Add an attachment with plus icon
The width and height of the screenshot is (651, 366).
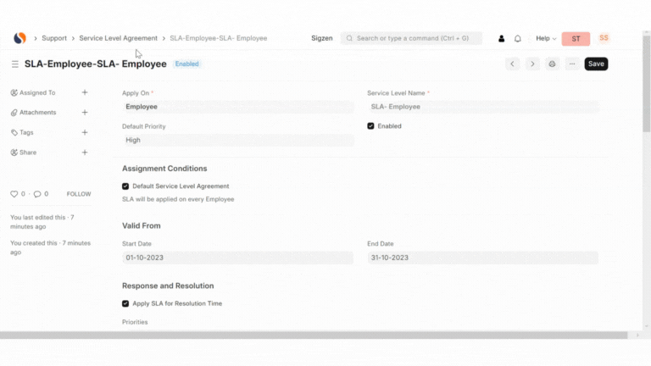(84, 112)
